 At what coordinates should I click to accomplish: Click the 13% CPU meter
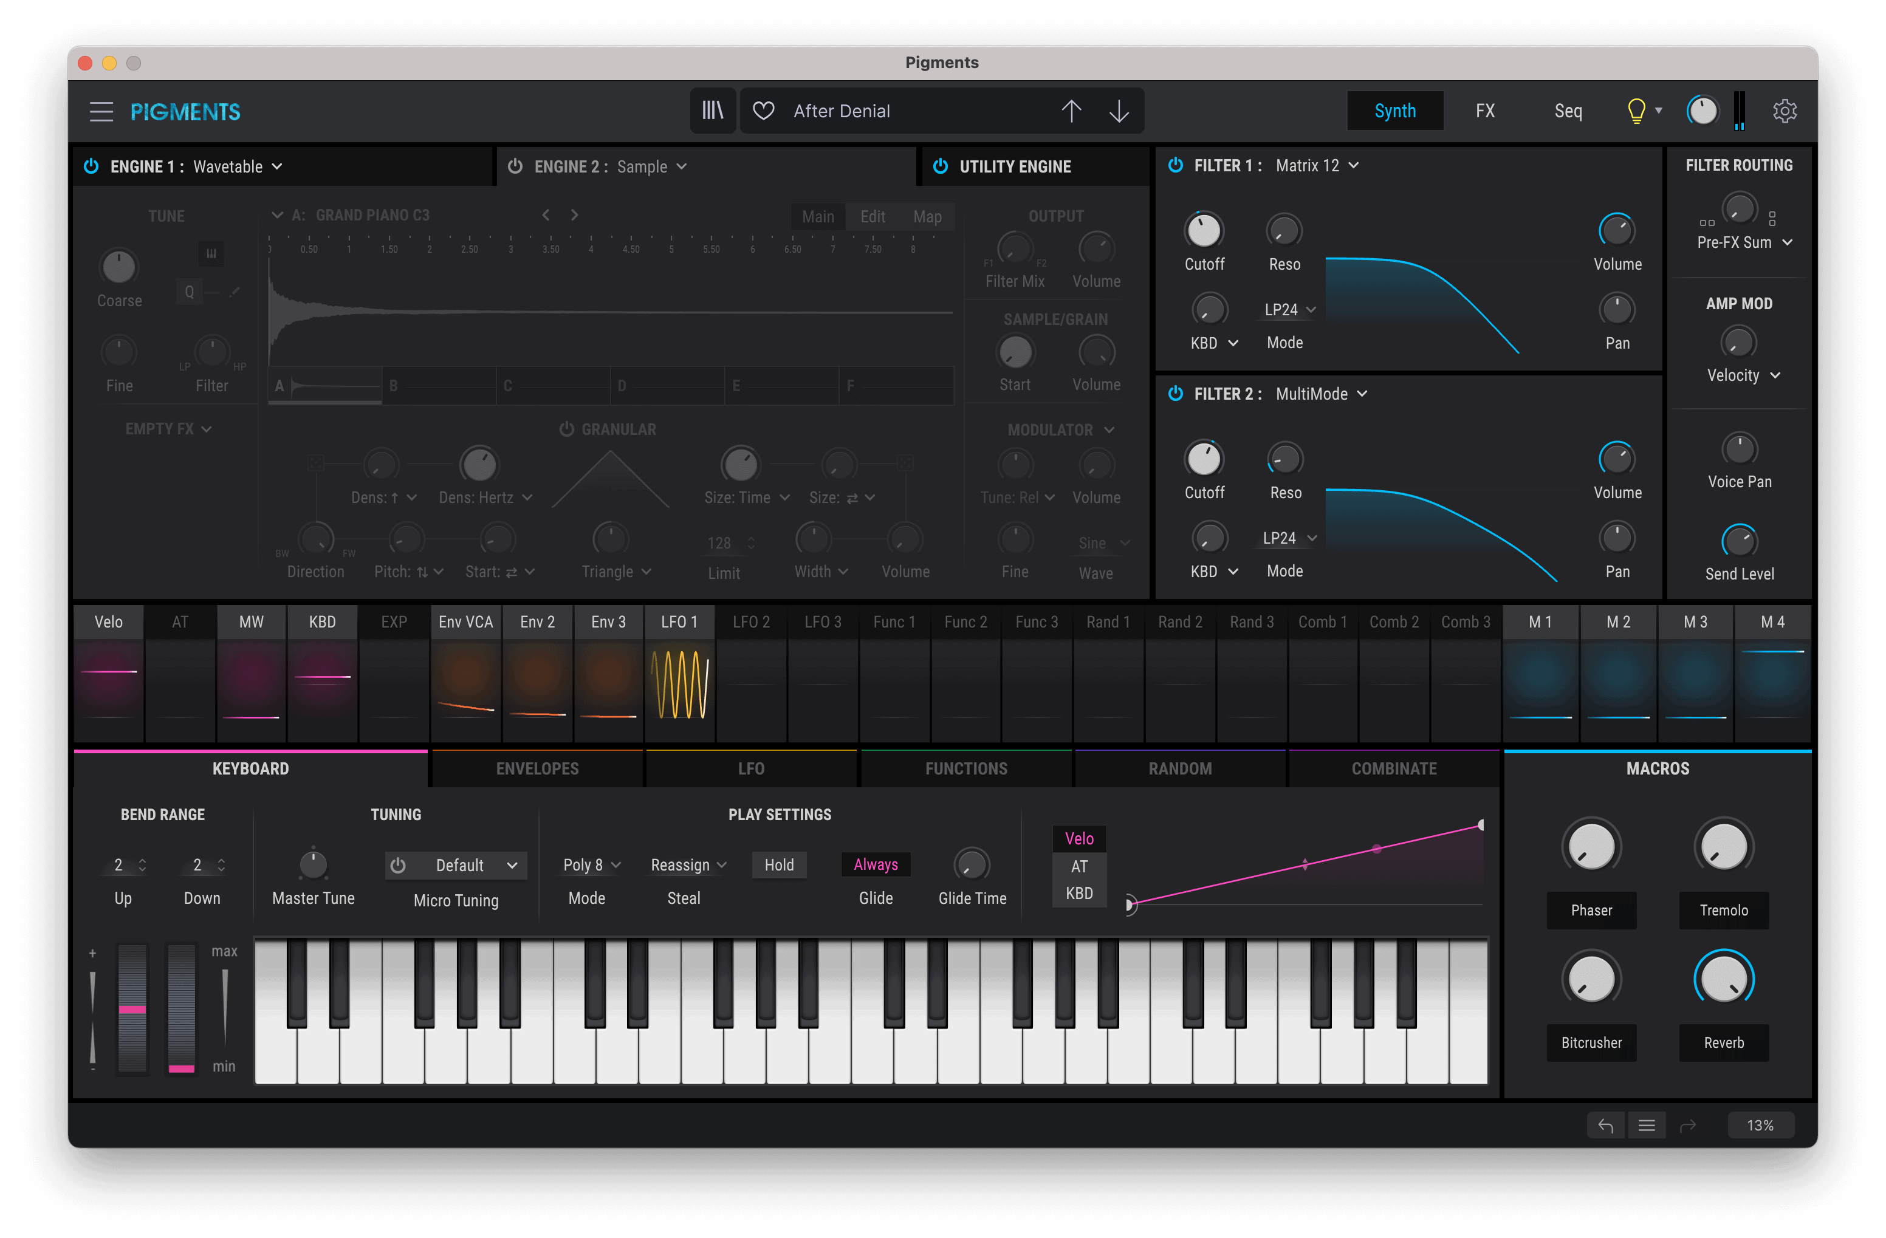pos(1760,1125)
